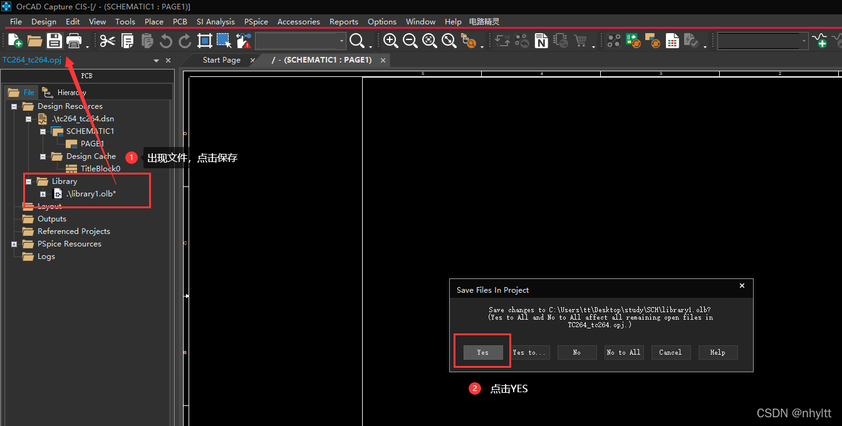Click the Zoom In magnifier icon

coord(390,41)
